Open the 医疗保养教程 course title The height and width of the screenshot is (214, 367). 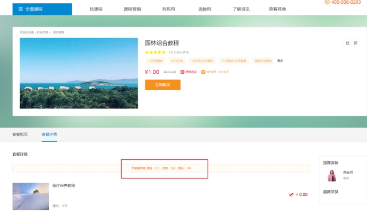64,186
